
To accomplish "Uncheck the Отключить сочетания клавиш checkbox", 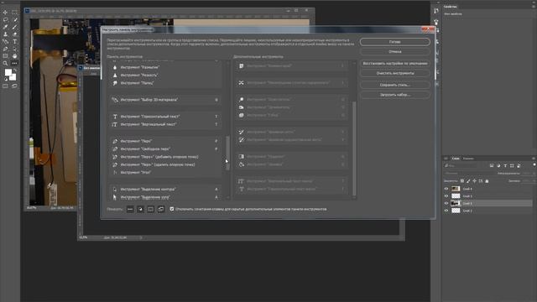I will point(172,209).
